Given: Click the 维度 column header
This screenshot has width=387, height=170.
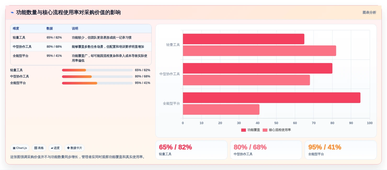Looking at the screenshot, I should [x=16, y=29].
